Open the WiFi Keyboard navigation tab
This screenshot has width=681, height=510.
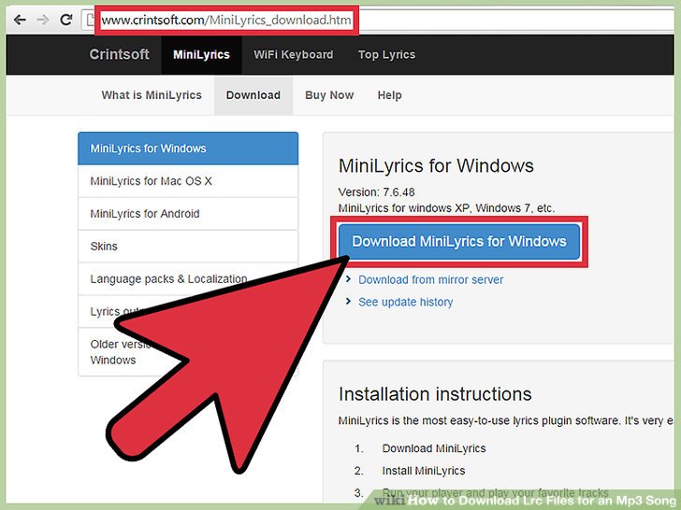pos(294,54)
